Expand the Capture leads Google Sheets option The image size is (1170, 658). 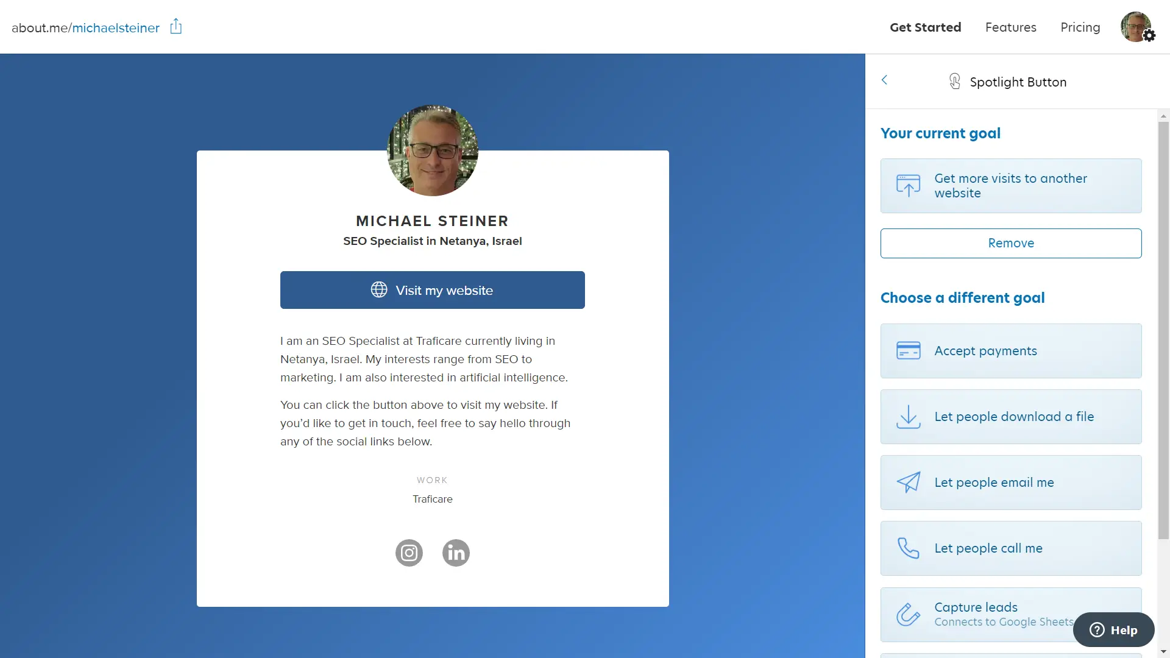coord(1011,614)
